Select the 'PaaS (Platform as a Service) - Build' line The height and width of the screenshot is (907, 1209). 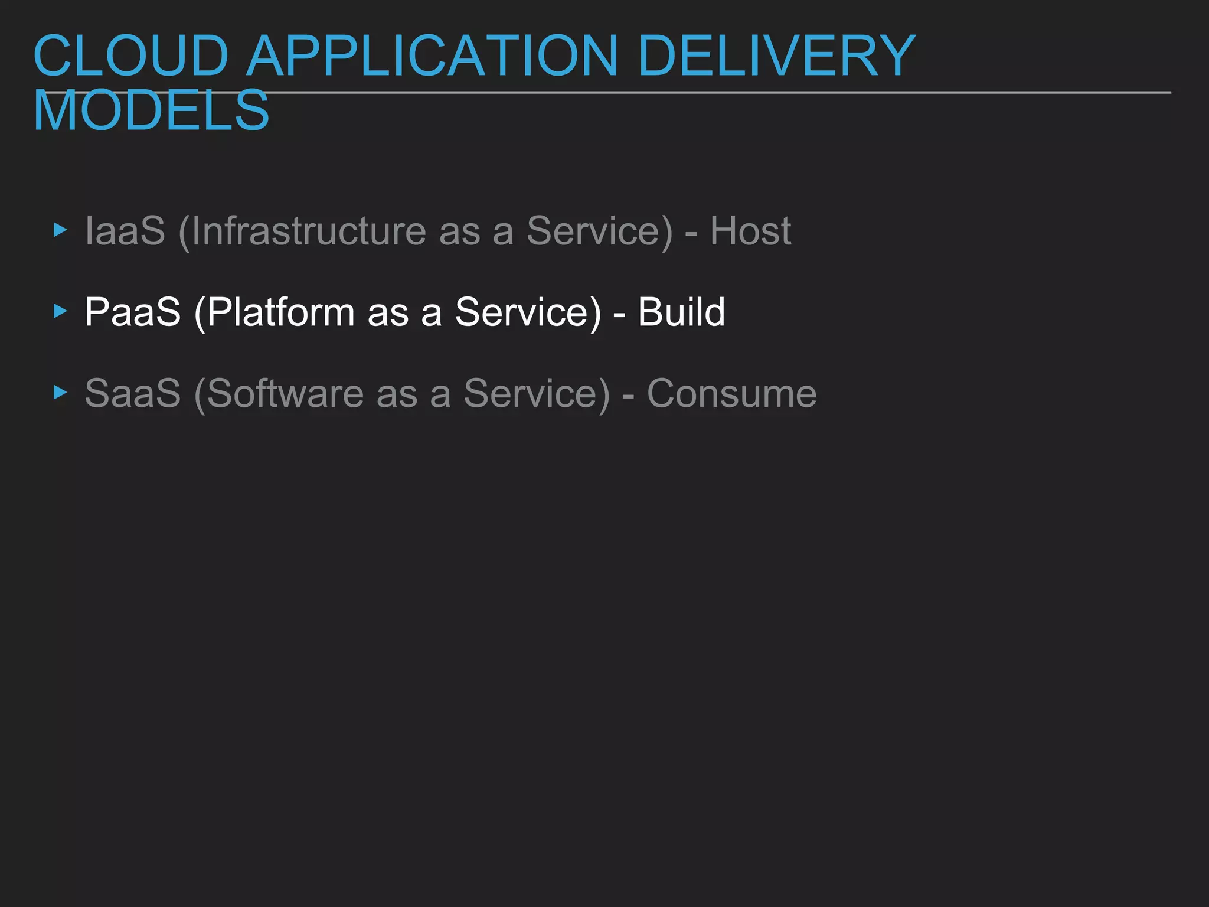(x=405, y=312)
